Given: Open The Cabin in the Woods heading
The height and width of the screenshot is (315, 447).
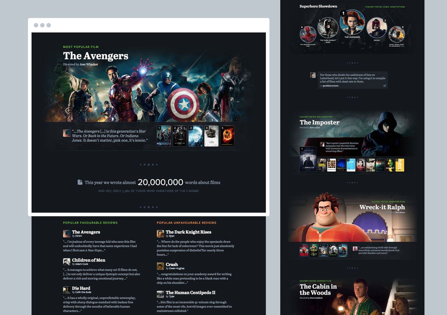Looking at the screenshot, I should (x=318, y=289).
